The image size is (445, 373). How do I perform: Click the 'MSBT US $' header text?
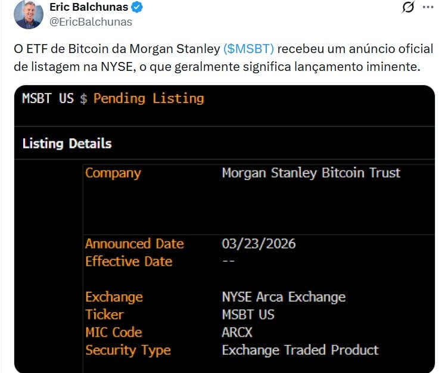tap(54, 98)
